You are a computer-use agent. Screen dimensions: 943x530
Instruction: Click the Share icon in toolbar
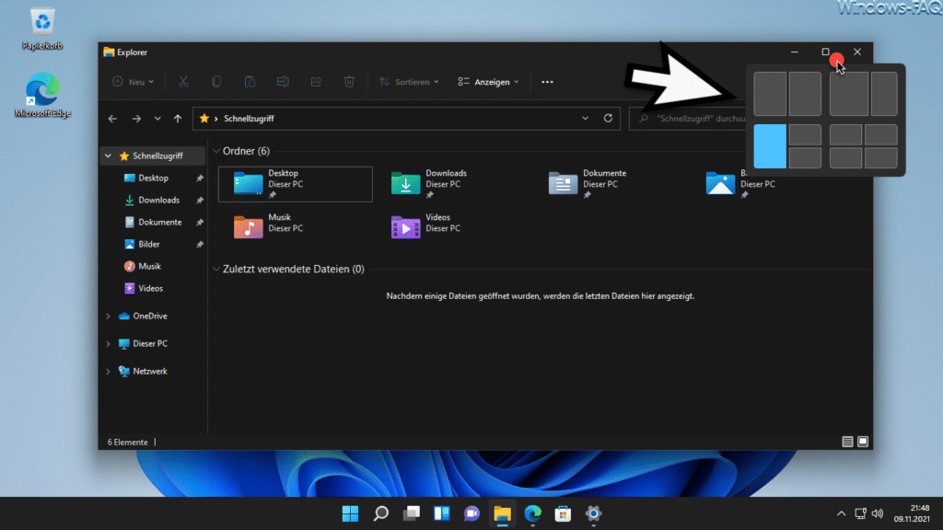point(316,82)
